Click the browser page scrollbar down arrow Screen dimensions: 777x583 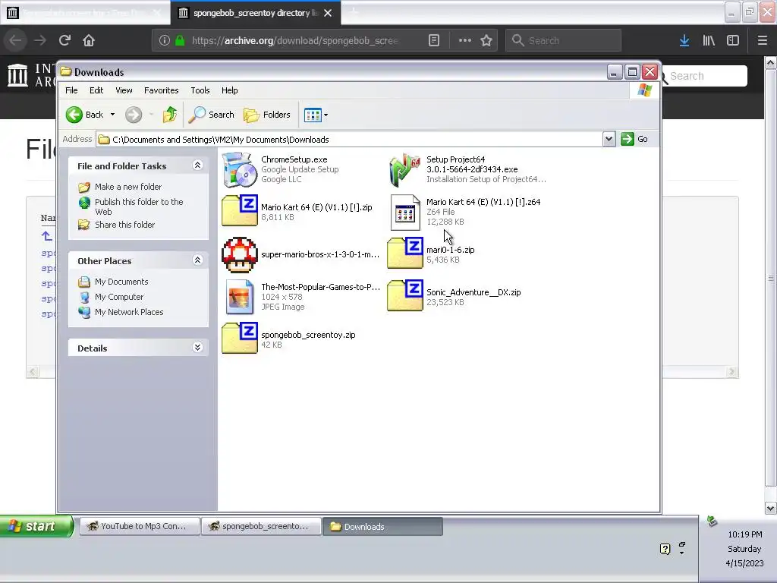pos(770,508)
